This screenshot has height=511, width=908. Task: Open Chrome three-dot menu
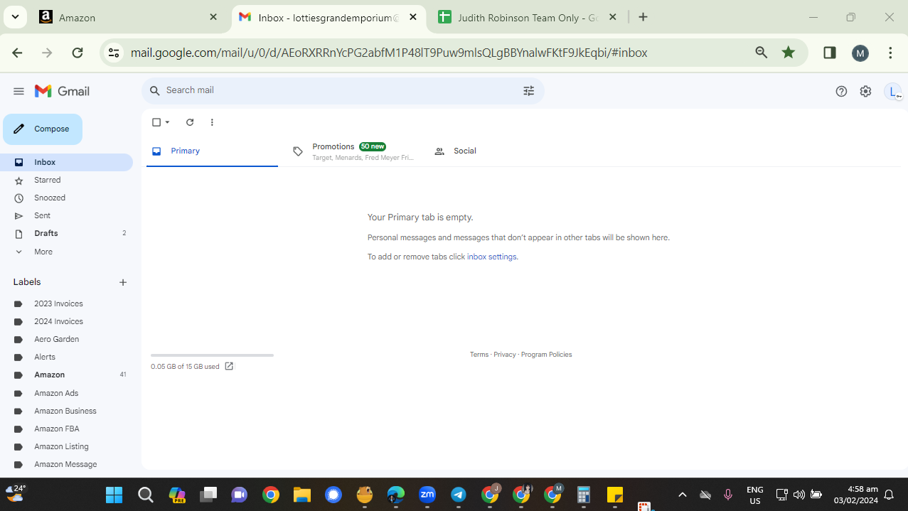click(890, 53)
